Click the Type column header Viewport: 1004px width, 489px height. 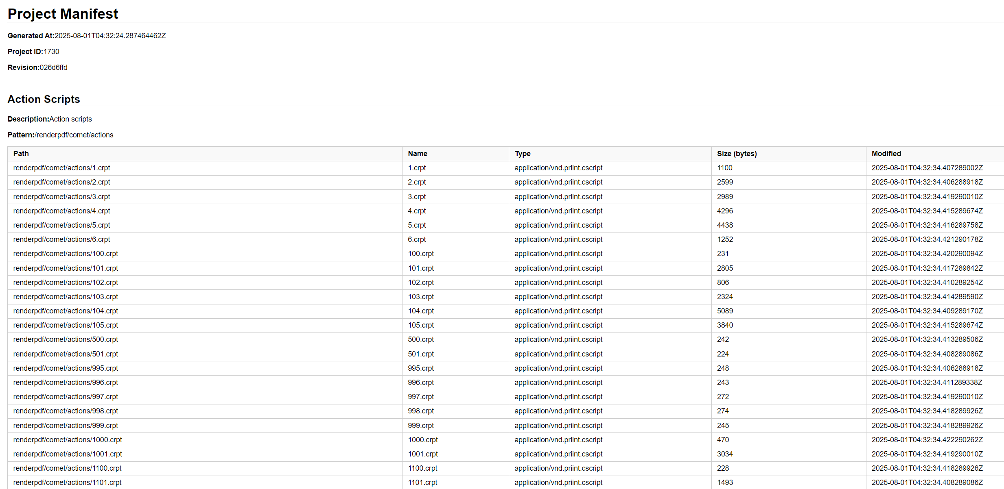pos(523,154)
